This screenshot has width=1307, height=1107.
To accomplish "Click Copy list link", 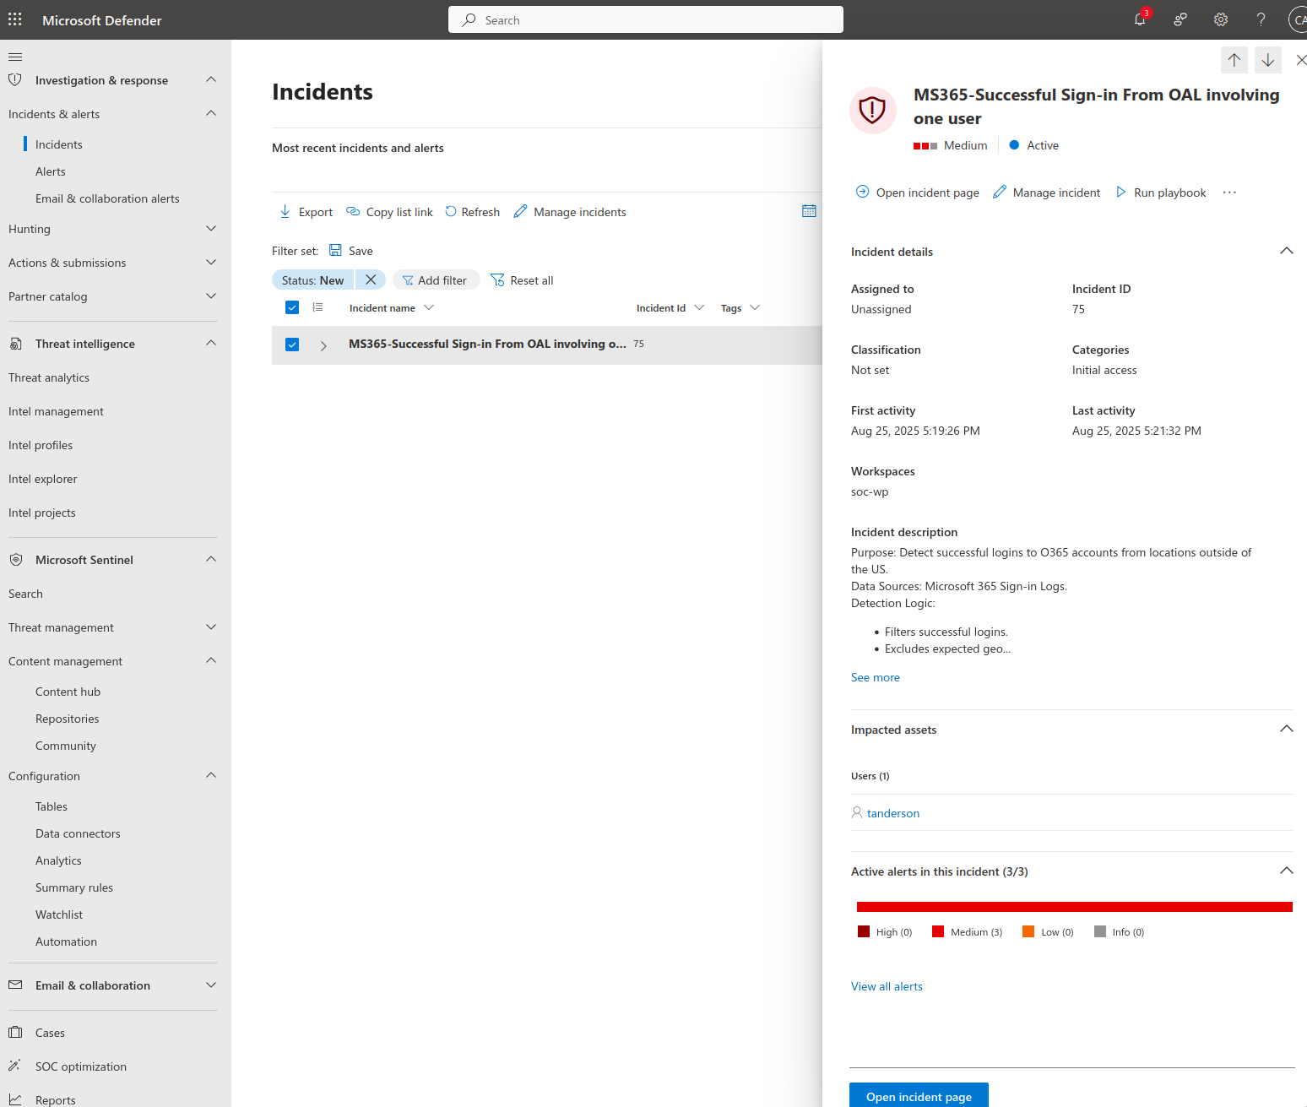I will click(390, 212).
